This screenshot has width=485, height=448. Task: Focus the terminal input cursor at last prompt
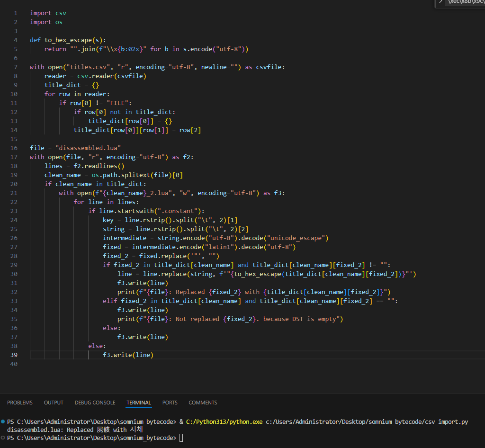tap(181, 438)
